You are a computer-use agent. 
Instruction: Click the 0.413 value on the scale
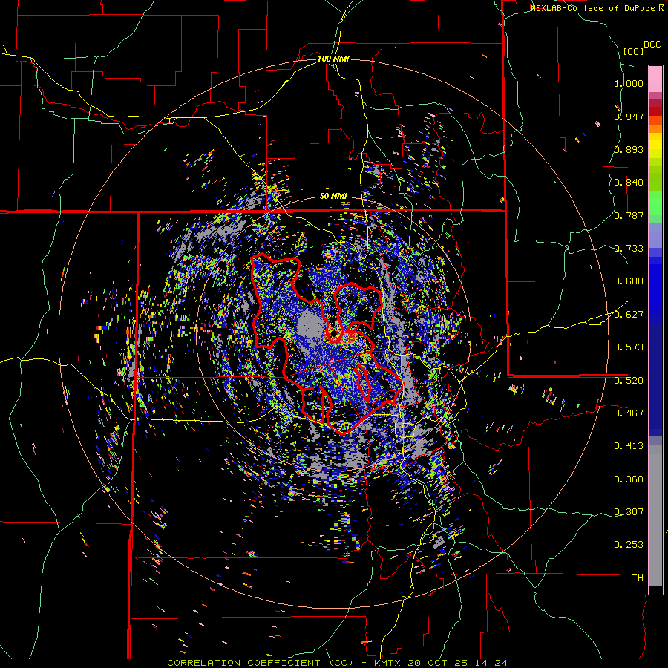pyautogui.click(x=629, y=446)
